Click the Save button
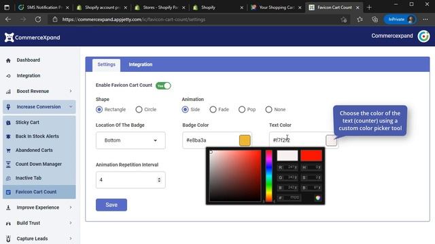435x244 pixels. click(x=111, y=205)
